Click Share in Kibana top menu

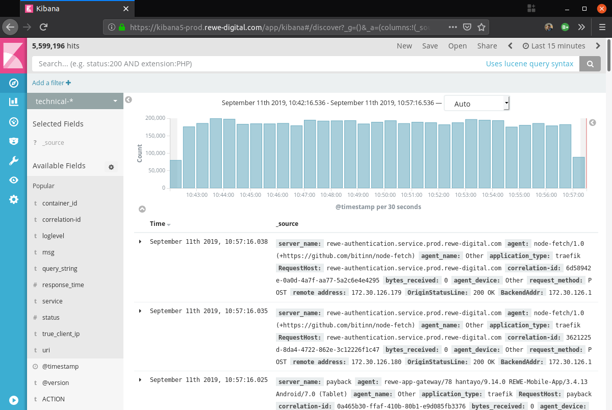point(487,46)
